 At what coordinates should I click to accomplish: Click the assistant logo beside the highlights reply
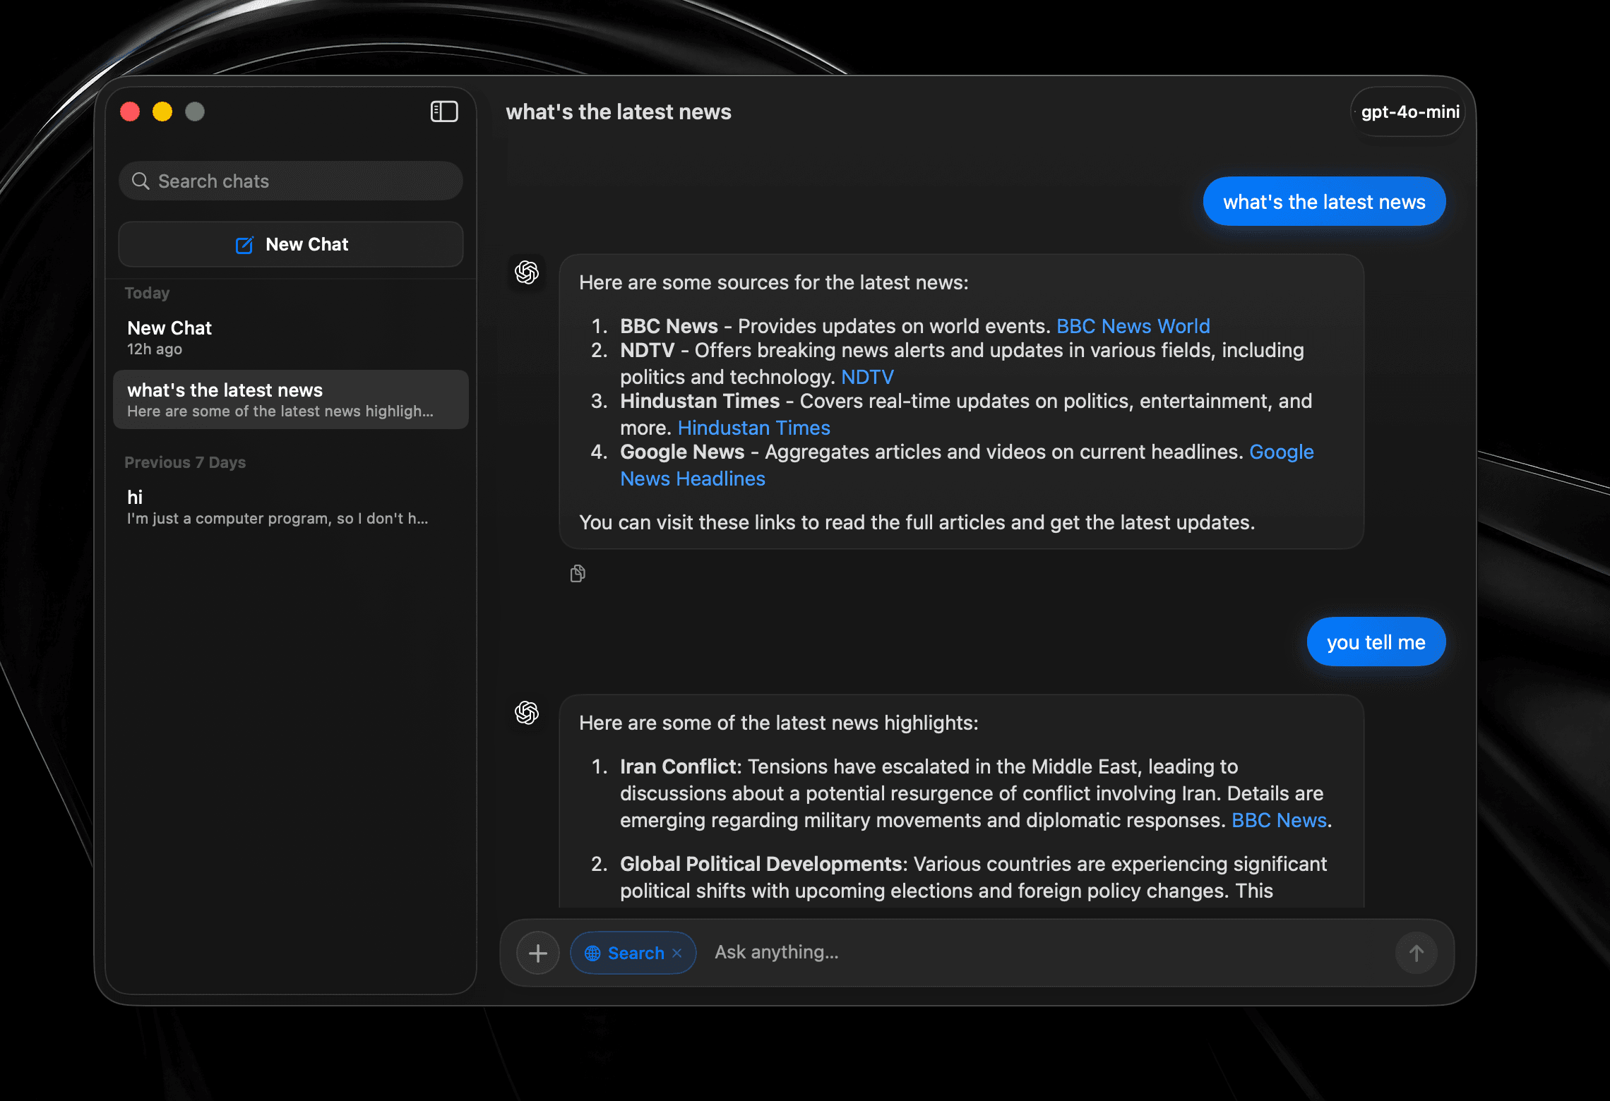pyautogui.click(x=527, y=713)
